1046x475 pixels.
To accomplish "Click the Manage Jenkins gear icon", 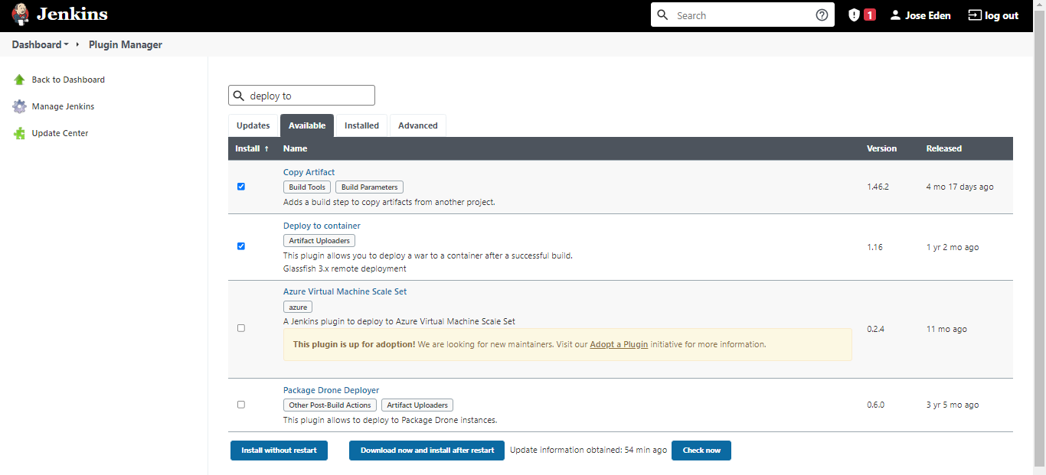I will point(19,106).
